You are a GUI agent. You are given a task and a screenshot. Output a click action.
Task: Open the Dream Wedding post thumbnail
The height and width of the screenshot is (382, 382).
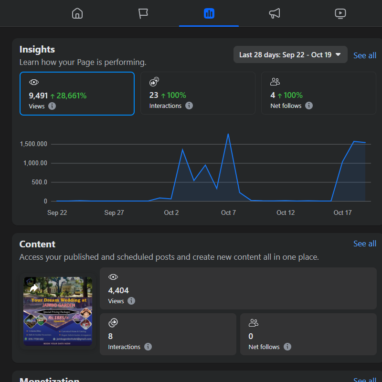point(58,311)
